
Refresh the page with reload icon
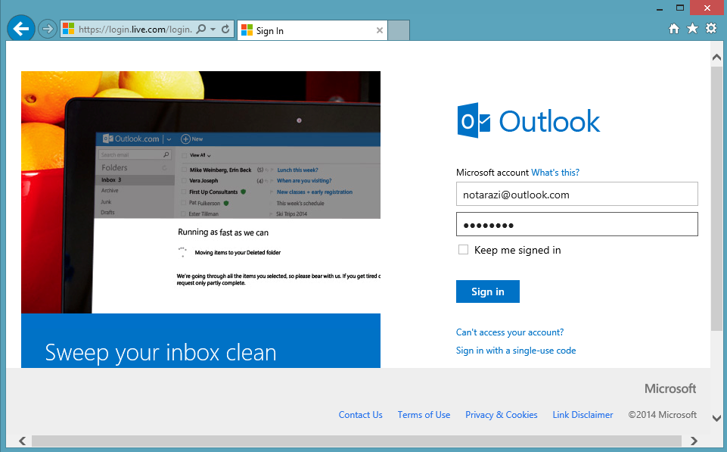click(225, 30)
